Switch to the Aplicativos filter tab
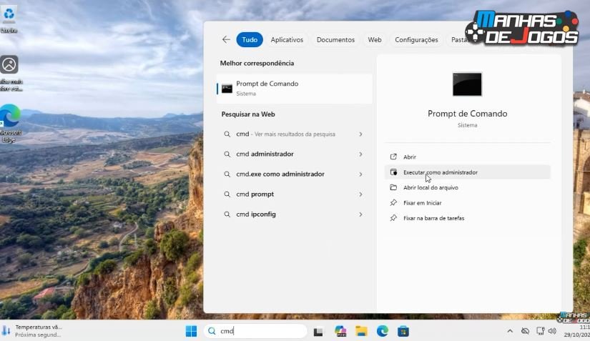590x341 pixels. pyautogui.click(x=287, y=40)
